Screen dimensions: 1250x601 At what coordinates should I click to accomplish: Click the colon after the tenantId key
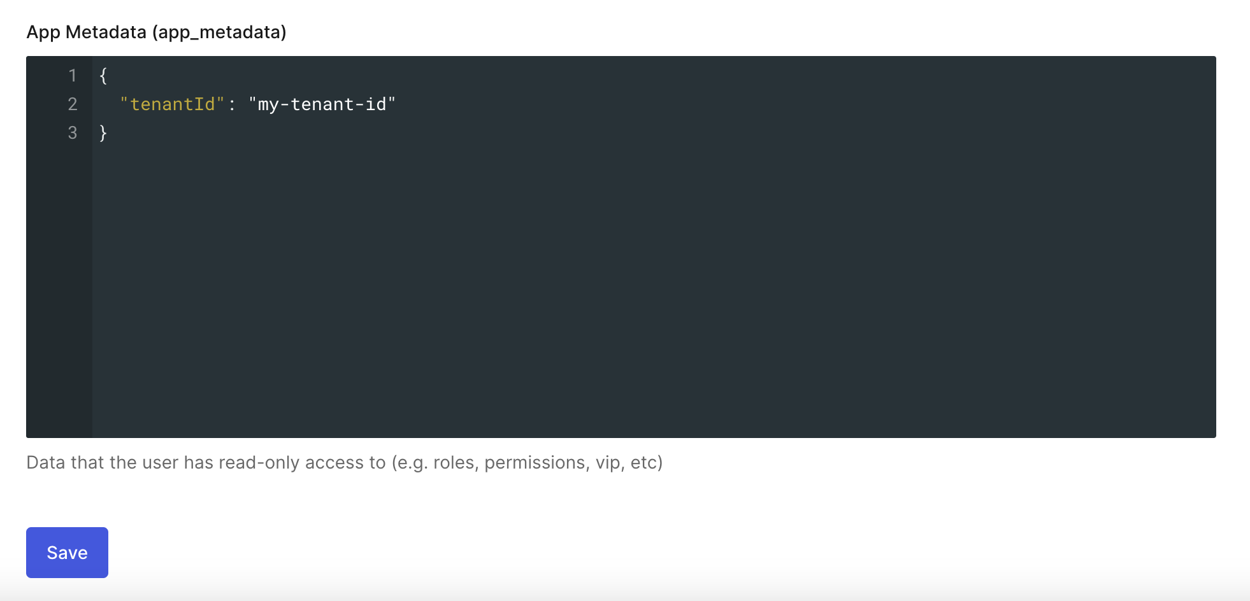tap(232, 104)
